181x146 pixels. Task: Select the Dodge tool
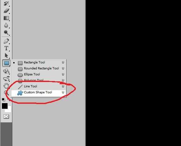6,32
